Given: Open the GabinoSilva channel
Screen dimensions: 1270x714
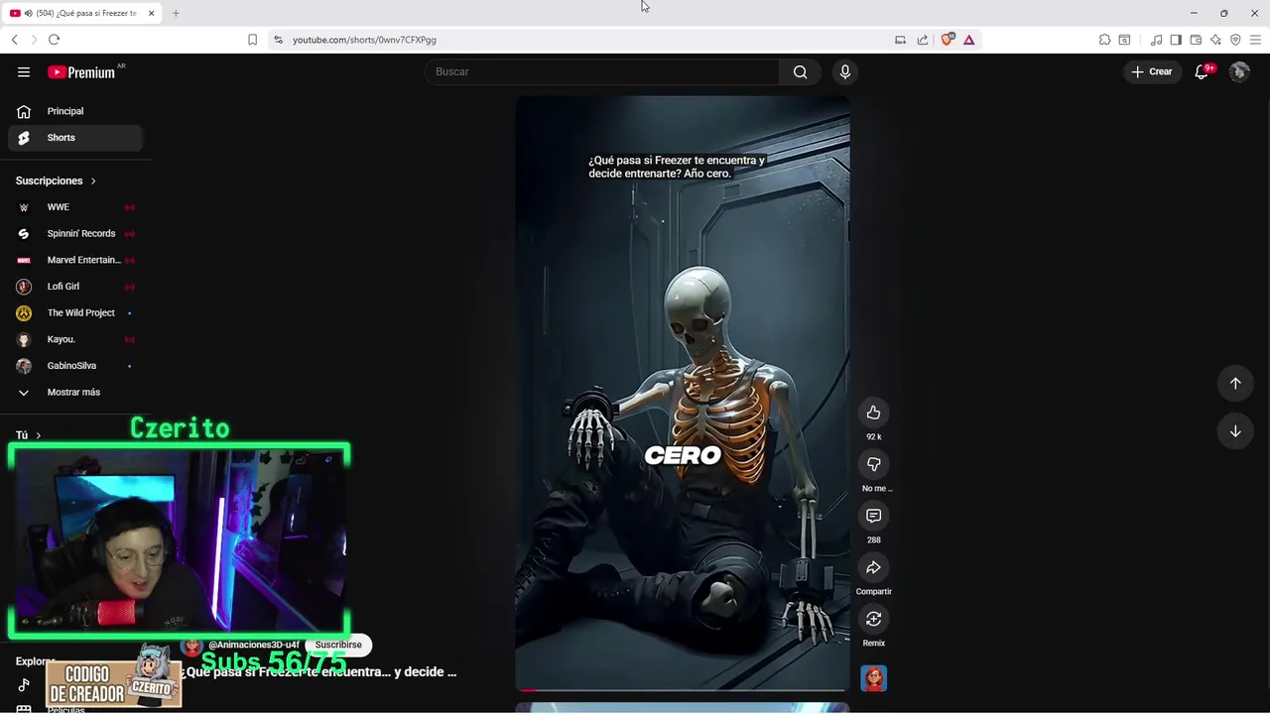Looking at the screenshot, I should point(75,366).
